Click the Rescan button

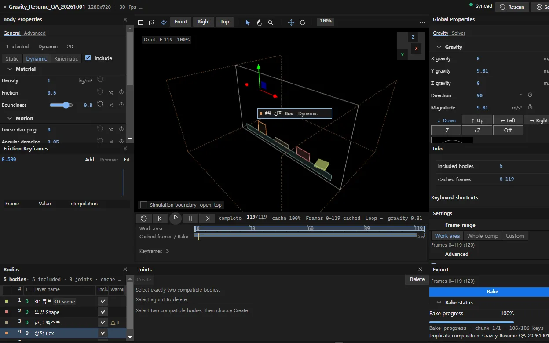512,7
